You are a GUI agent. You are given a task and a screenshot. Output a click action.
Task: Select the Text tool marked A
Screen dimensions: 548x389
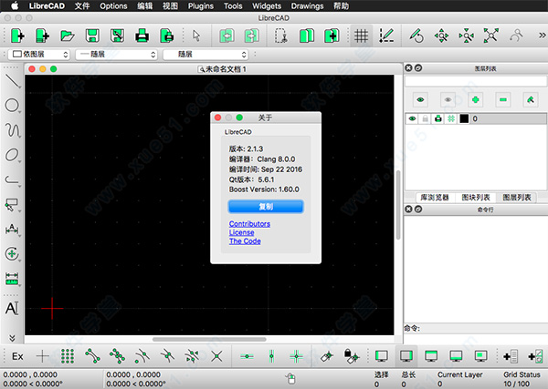pos(12,308)
